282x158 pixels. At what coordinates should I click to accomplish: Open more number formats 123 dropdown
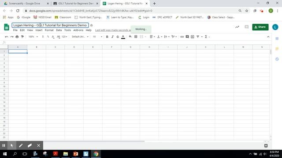[x=64, y=37]
